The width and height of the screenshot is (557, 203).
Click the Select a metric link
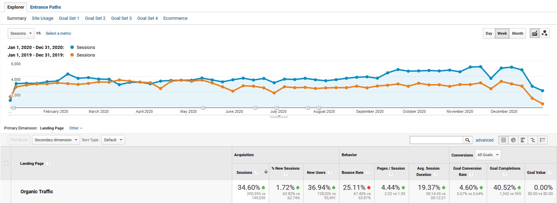pos(58,33)
